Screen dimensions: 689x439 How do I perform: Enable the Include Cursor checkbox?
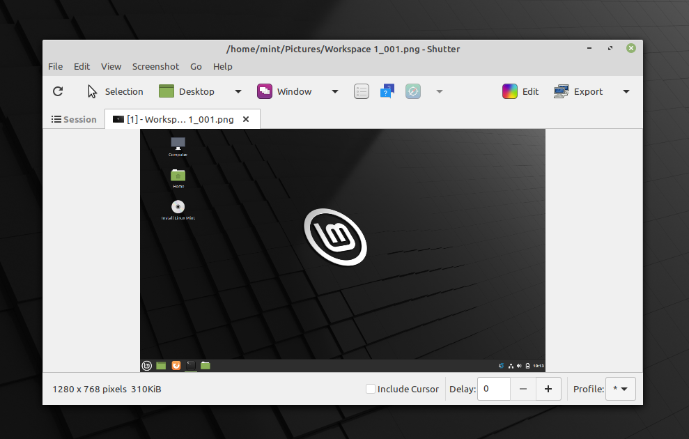(371, 389)
